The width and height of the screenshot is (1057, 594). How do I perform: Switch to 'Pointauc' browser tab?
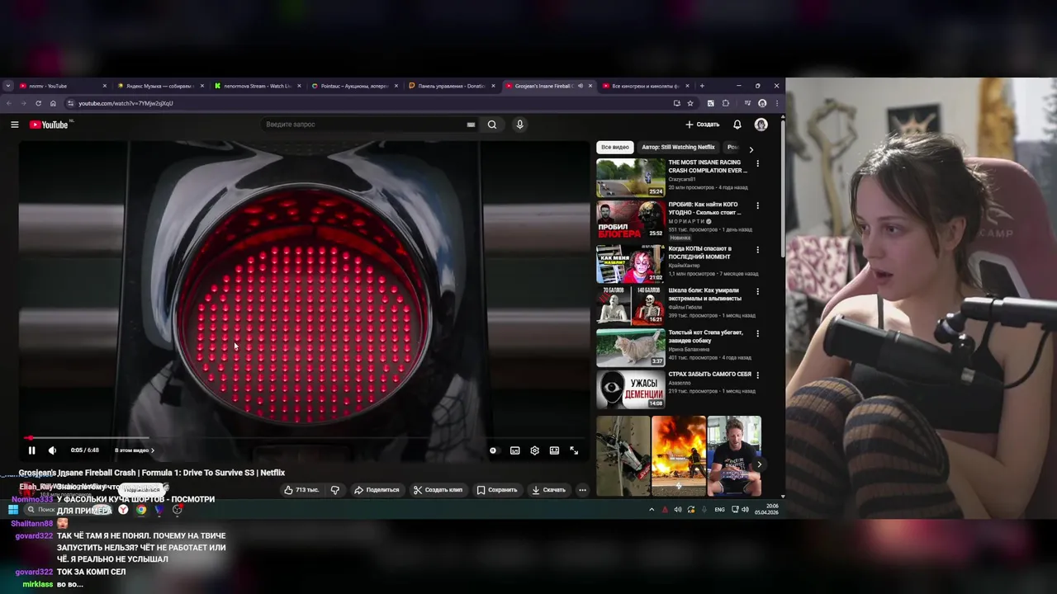356,86
